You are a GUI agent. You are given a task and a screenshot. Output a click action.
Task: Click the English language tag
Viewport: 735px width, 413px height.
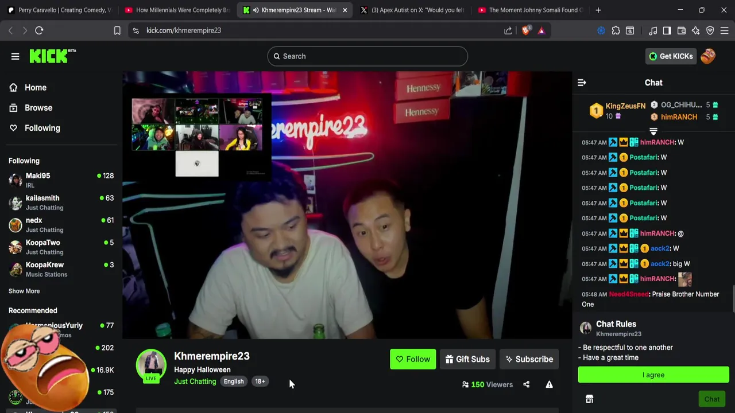tap(234, 381)
